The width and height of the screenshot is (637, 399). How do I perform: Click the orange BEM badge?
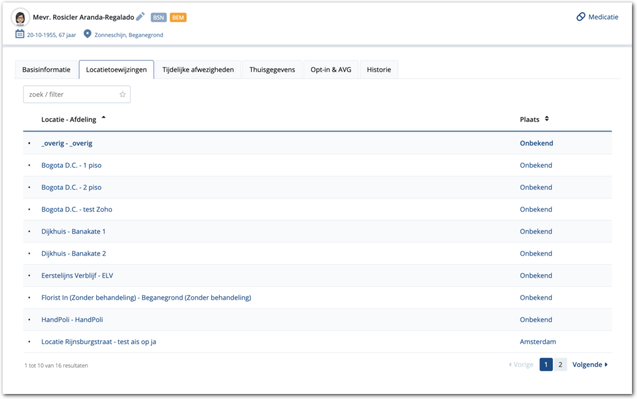(178, 18)
